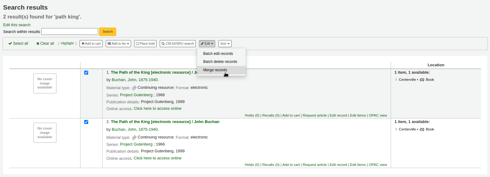Click second result's No cover image thumbnail

45,133
